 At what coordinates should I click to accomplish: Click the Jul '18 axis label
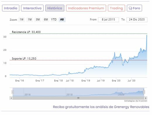click(x=70, y=81)
